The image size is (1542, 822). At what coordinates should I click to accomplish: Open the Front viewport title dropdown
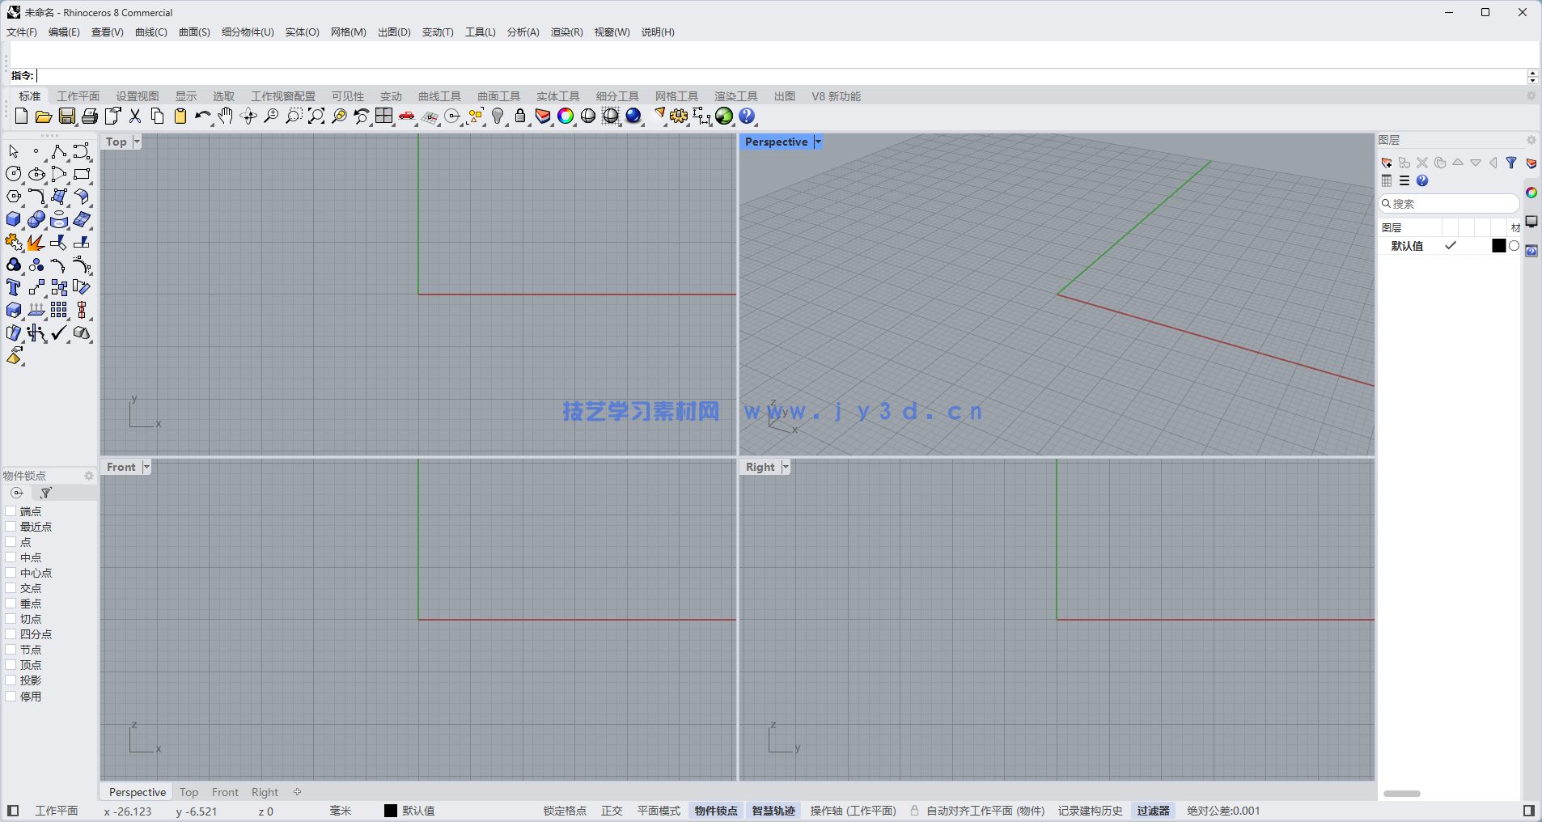(146, 466)
